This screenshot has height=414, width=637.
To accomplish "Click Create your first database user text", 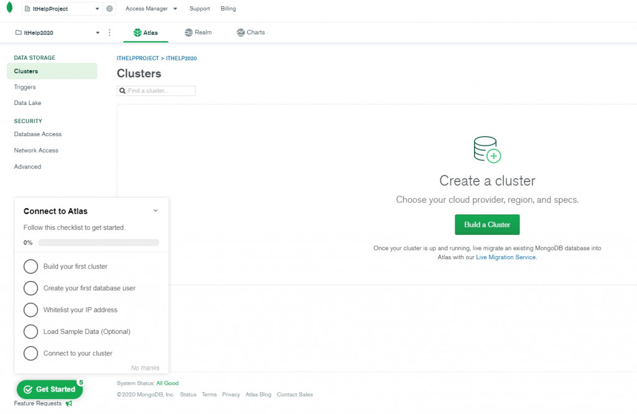I will coord(90,288).
